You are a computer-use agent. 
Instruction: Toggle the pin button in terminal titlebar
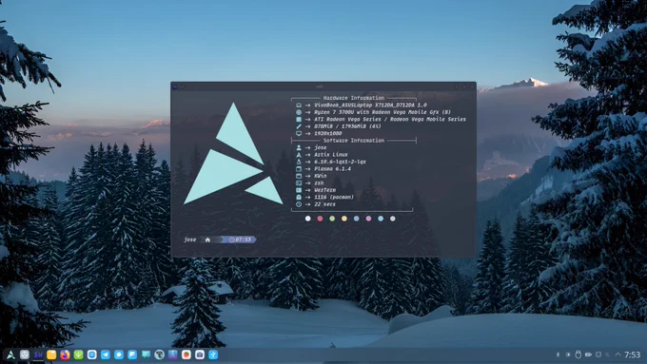click(182, 86)
